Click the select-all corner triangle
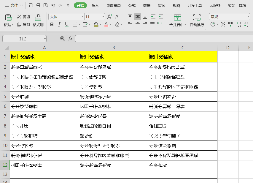 tap(7, 48)
